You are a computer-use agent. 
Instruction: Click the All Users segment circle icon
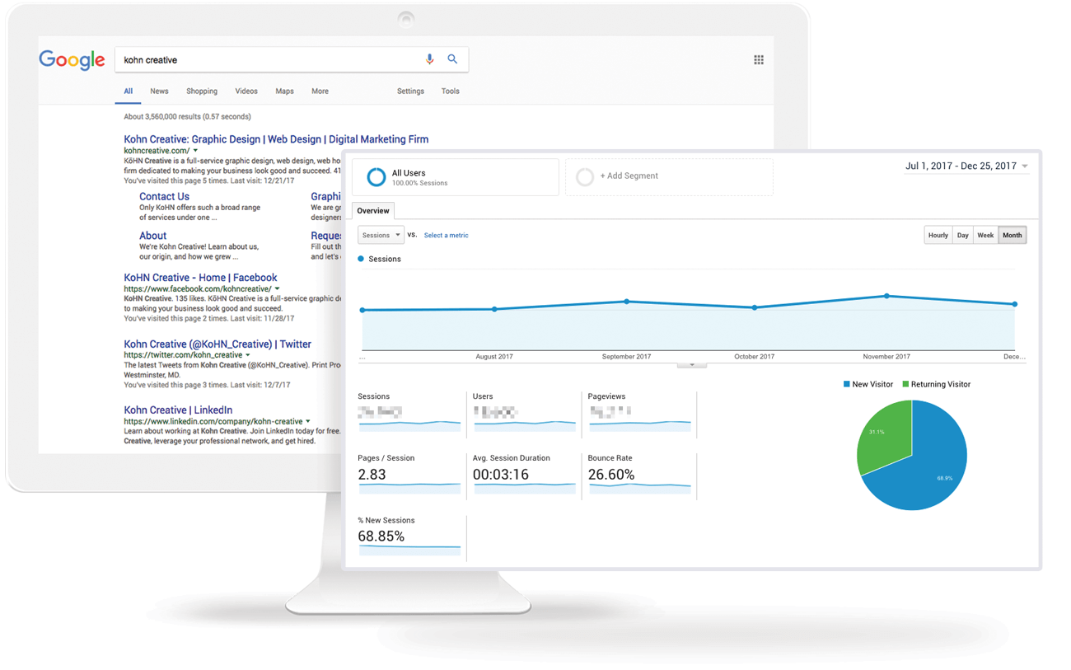click(376, 177)
